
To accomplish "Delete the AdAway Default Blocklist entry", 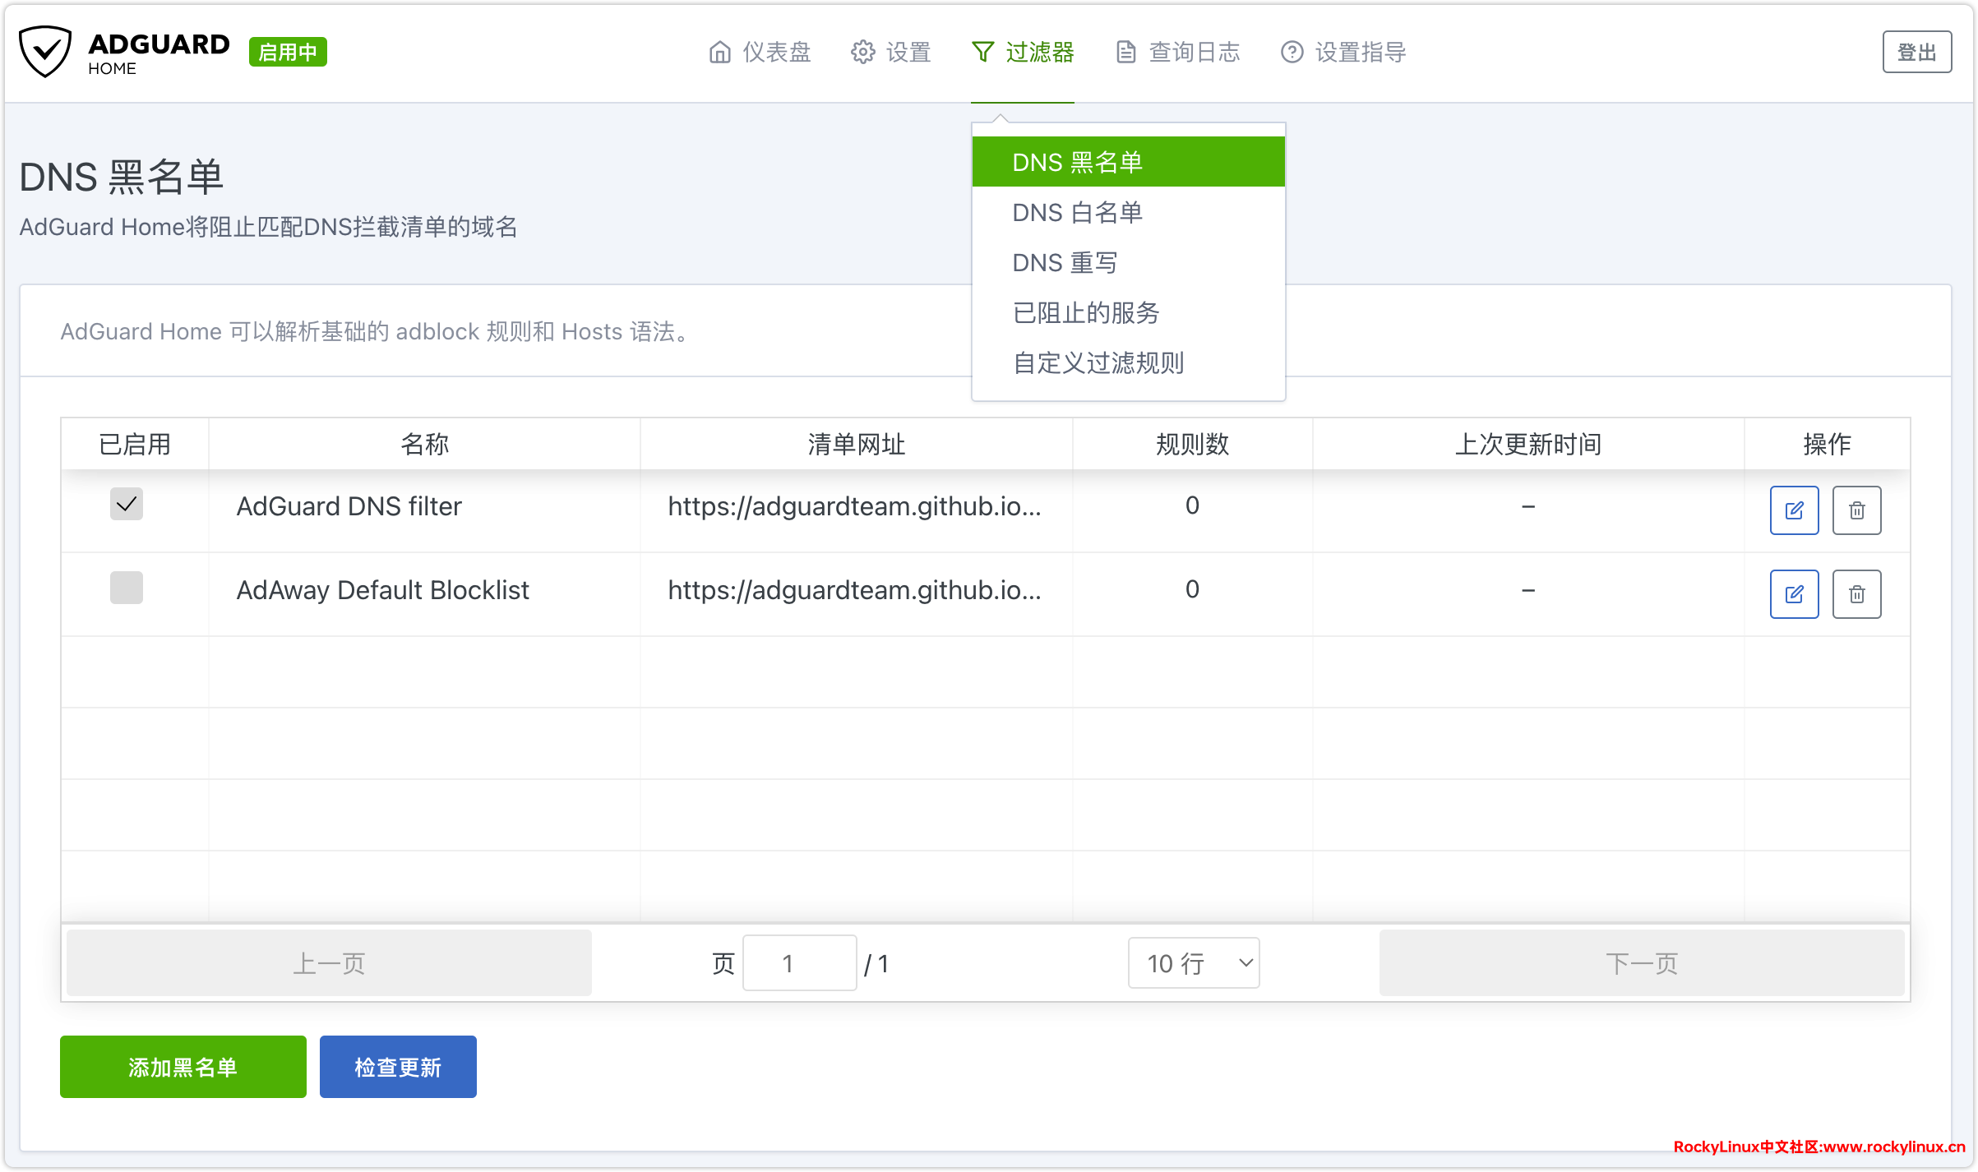I will point(1856,594).
